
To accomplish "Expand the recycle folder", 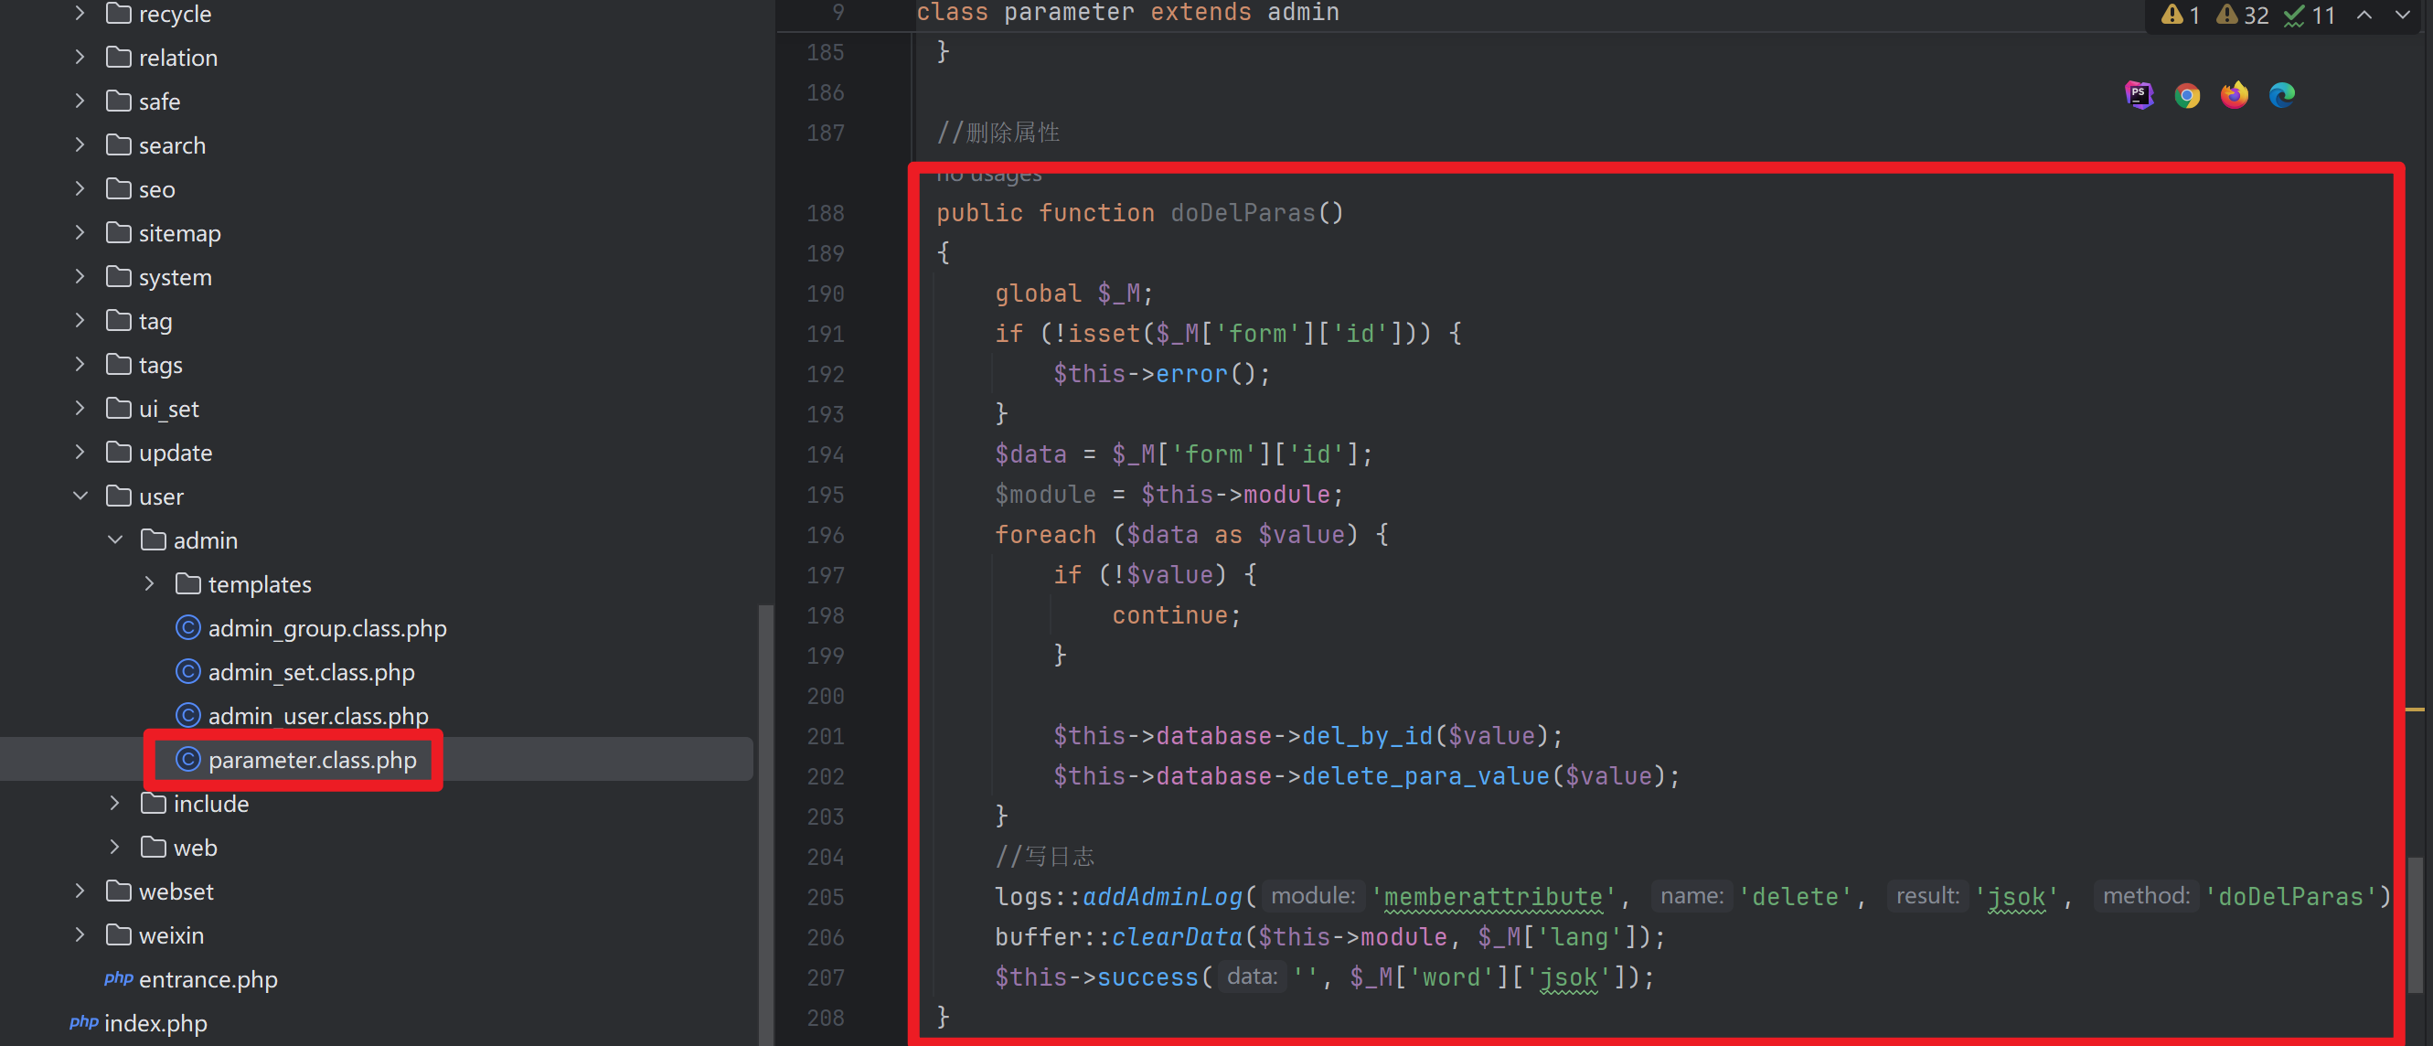I will [x=80, y=13].
